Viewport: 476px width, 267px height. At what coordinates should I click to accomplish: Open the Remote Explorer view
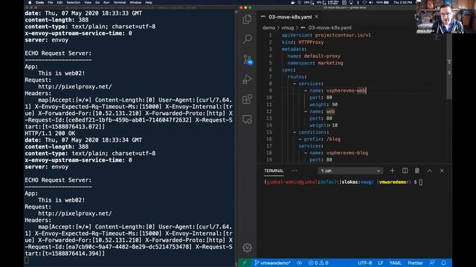pyautogui.click(x=247, y=119)
